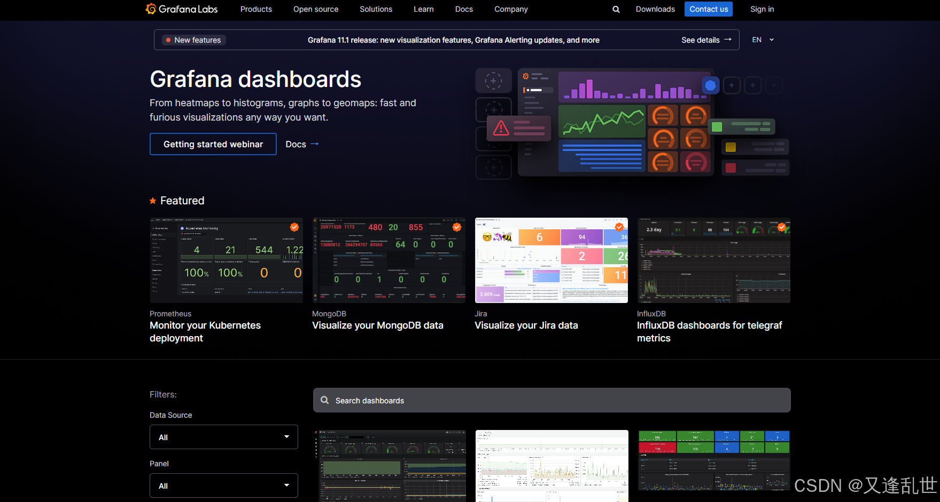Click the verified badge on the MongoDB thumbnail
This screenshot has width=940, height=502.
click(457, 227)
